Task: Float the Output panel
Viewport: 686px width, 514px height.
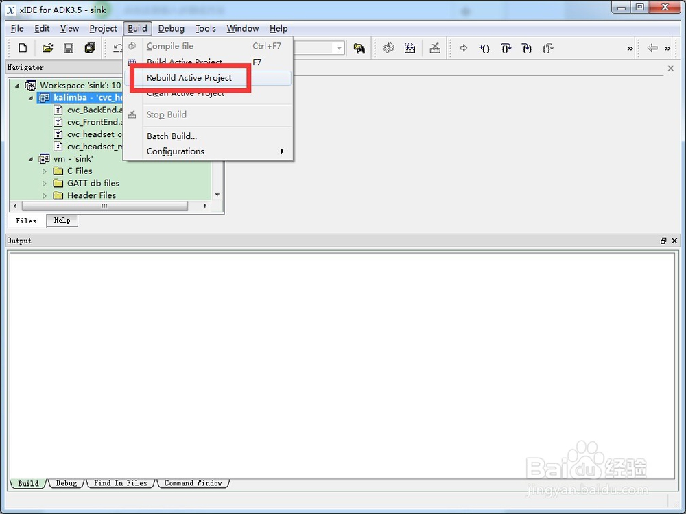Action: (x=663, y=241)
